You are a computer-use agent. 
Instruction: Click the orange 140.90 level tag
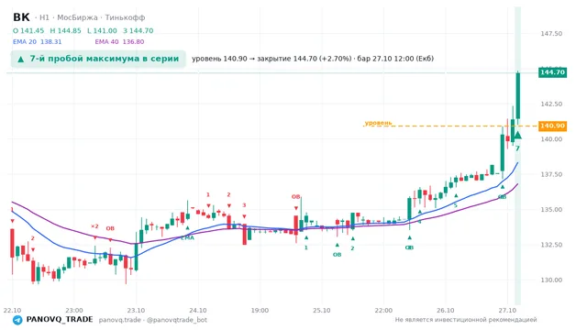click(552, 126)
